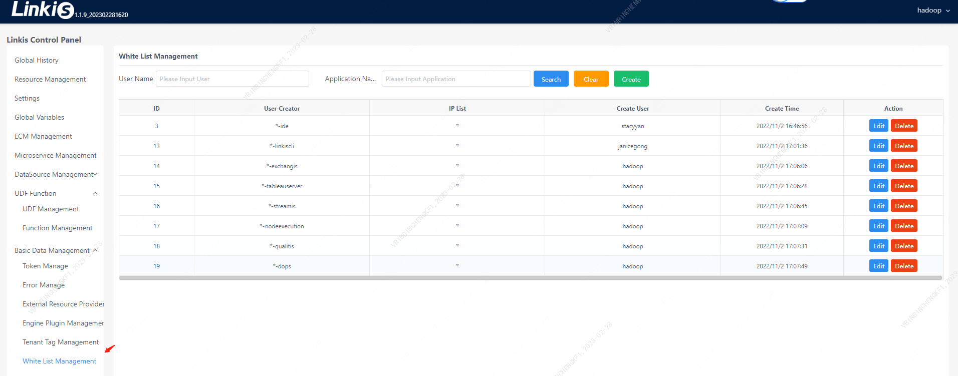Toggle the switch in the top header
The image size is (958, 376).
pos(789,1)
